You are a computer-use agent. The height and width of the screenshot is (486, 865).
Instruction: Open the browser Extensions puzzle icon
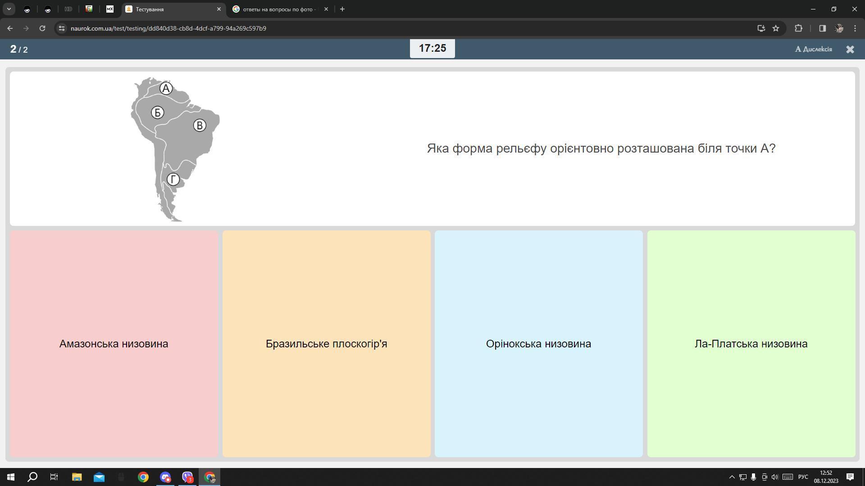click(x=798, y=28)
